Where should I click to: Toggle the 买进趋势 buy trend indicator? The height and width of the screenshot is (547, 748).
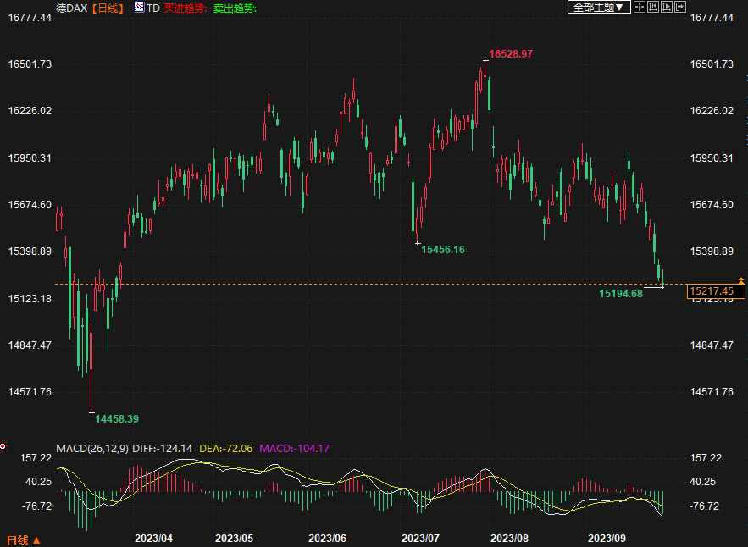tap(185, 8)
